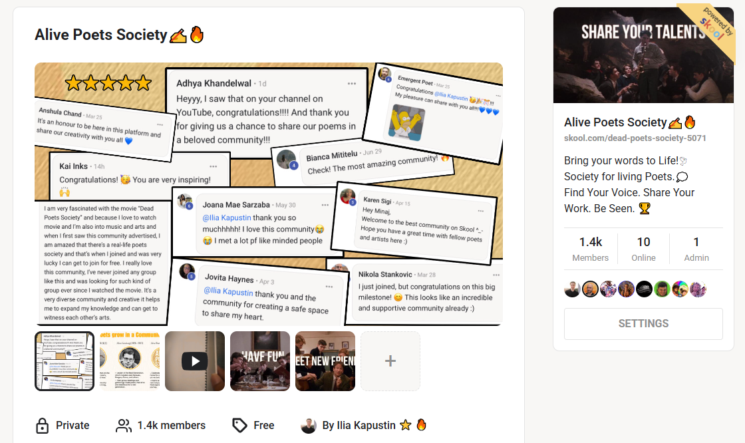745x443 pixels.
Task: Open the HAVE FUN thumbnail
Action: click(260, 361)
